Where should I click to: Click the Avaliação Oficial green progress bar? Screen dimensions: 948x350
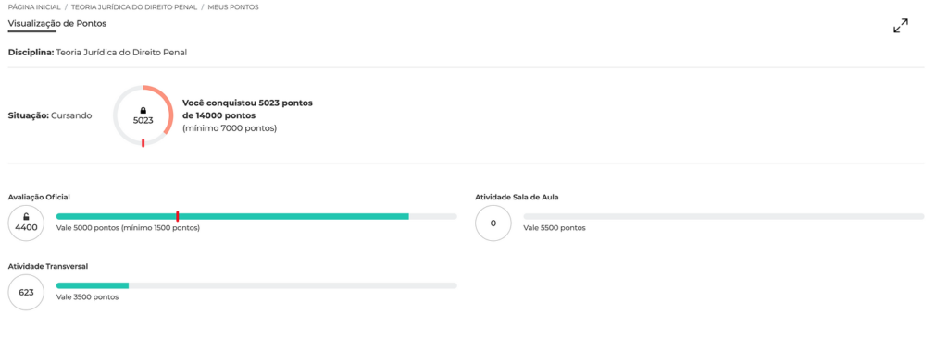tap(232, 216)
